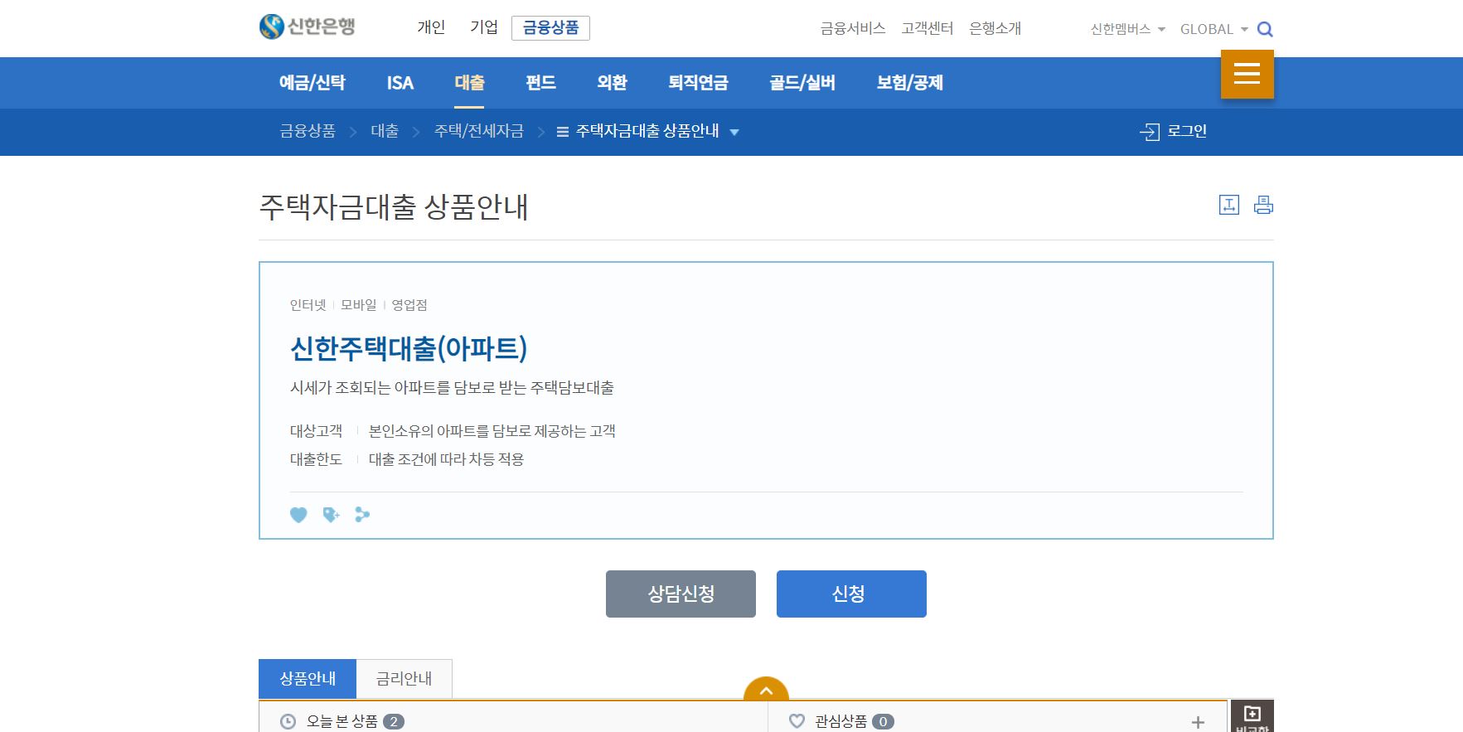Viewport: 1463px width, 732px height.
Task: Click the 로그인 link text
Action: pos(1187,131)
